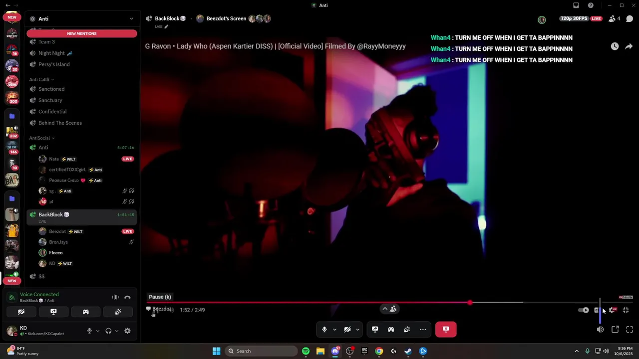Start an activity via sidebar game controller button
639x359 pixels.
tap(86, 312)
